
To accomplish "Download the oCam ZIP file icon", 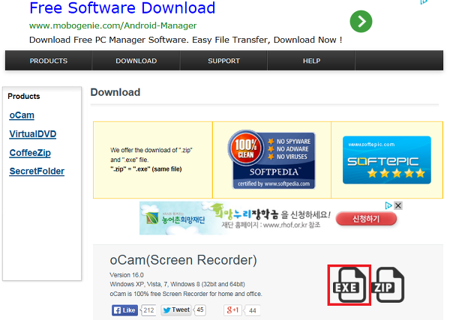I will point(388,285).
